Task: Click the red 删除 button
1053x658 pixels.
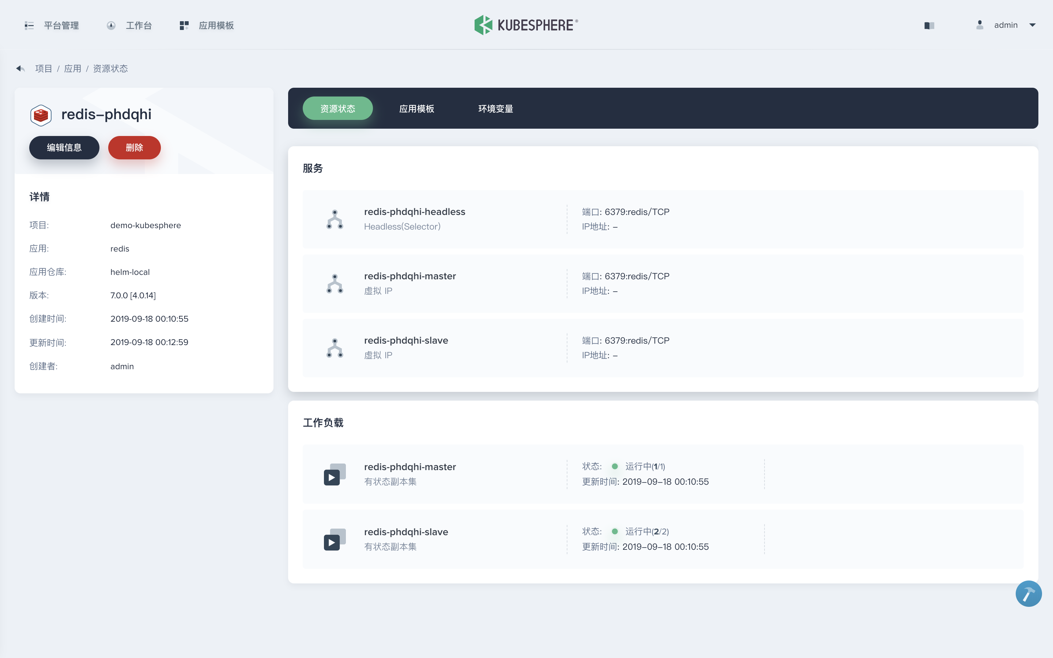Action: tap(135, 148)
